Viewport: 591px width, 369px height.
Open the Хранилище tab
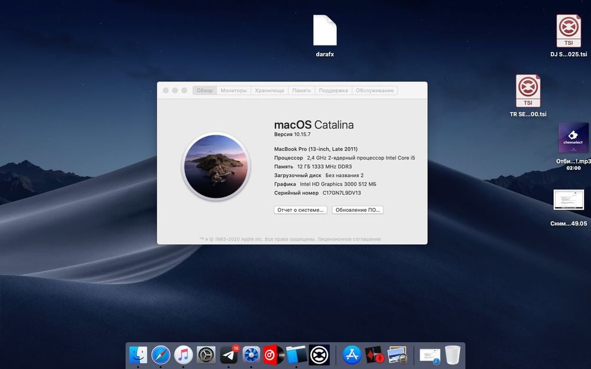pos(269,90)
